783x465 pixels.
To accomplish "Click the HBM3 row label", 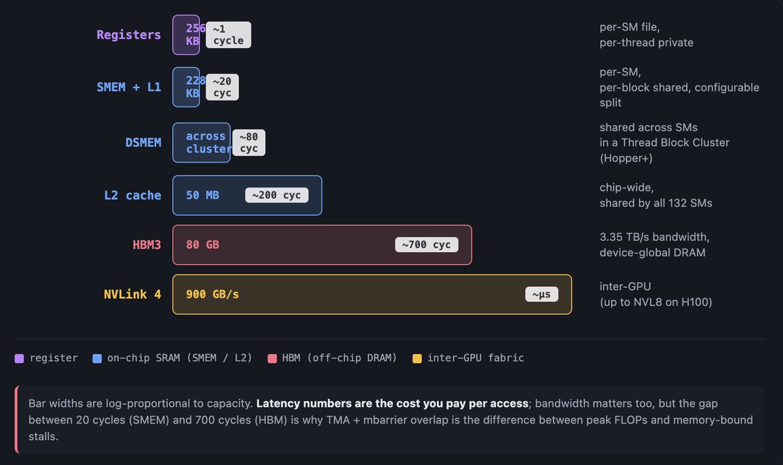I will click(147, 245).
